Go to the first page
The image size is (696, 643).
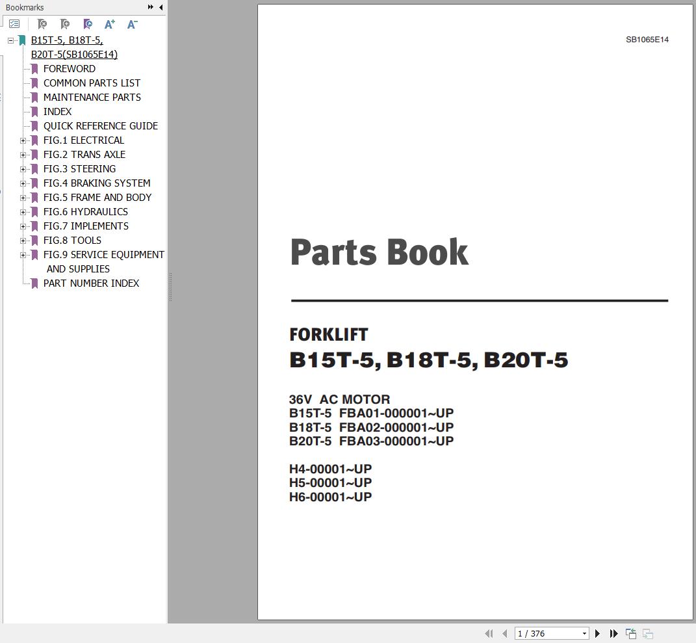489,633
